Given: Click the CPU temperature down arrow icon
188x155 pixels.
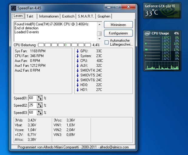Looking at the screenshot, I should 78,61.
